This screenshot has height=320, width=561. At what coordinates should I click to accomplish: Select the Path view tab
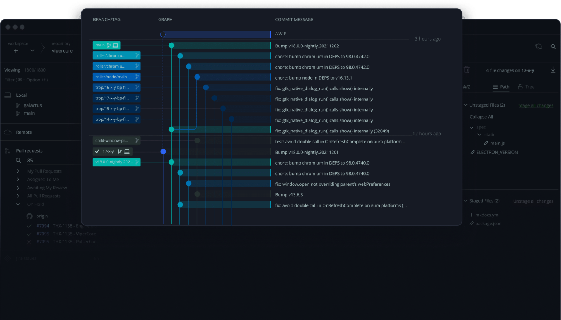point(501,87)
